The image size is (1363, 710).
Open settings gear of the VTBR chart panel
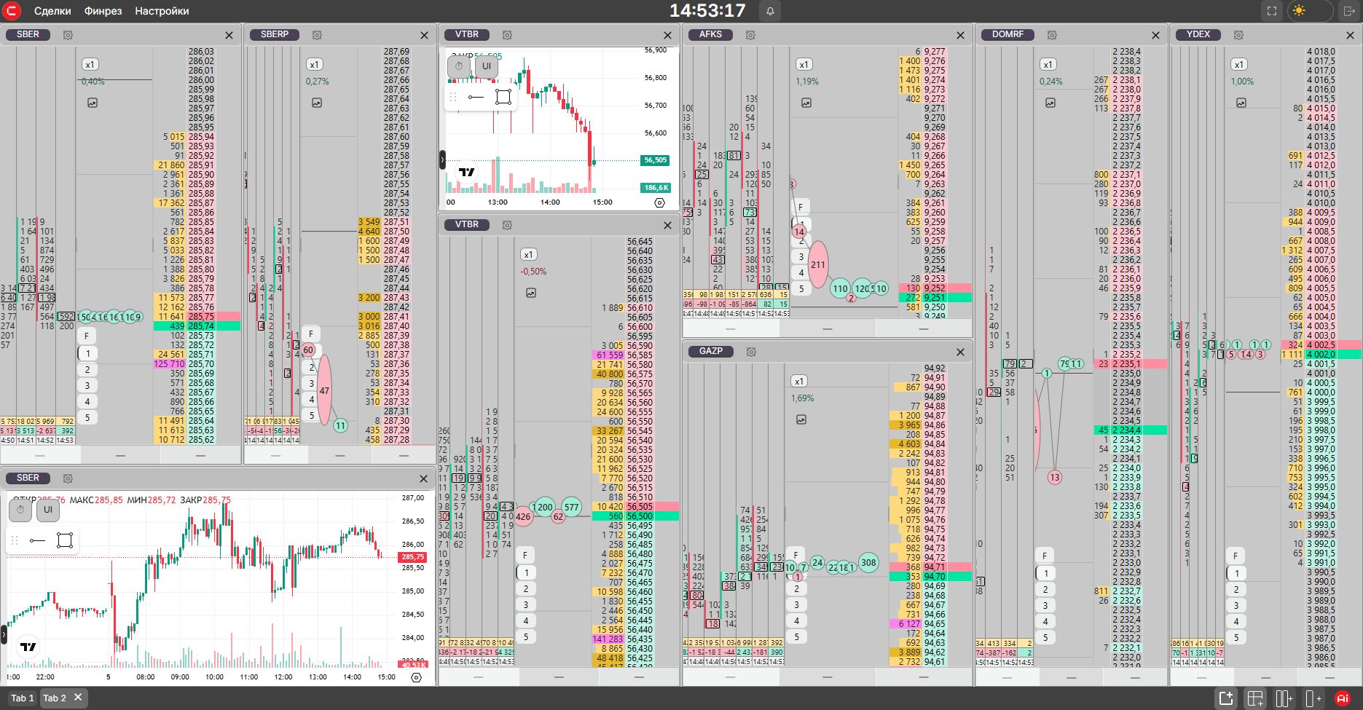[507, 35]
